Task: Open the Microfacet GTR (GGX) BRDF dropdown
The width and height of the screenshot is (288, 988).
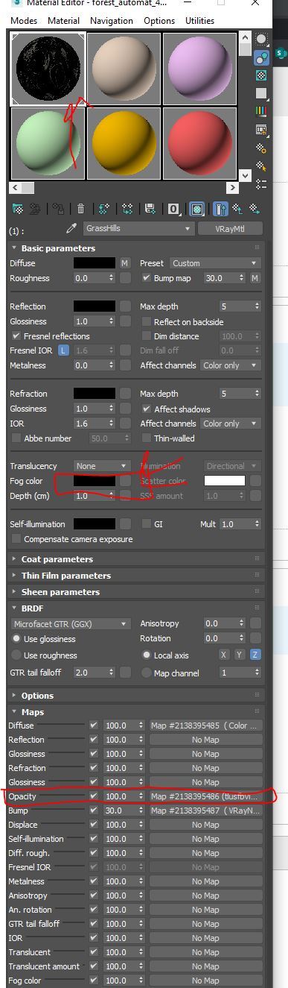Action: [71, 623]
